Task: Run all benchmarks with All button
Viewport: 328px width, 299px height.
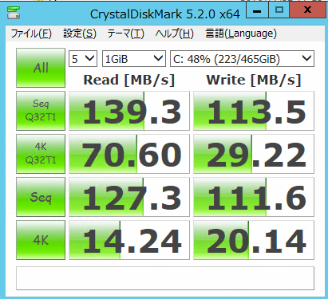Action: click(41, 68)
